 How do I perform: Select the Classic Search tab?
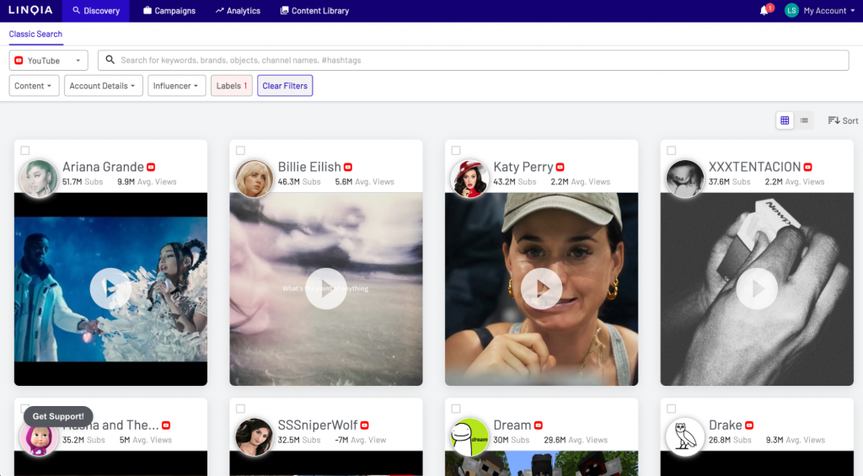click(x=35, y=34)
